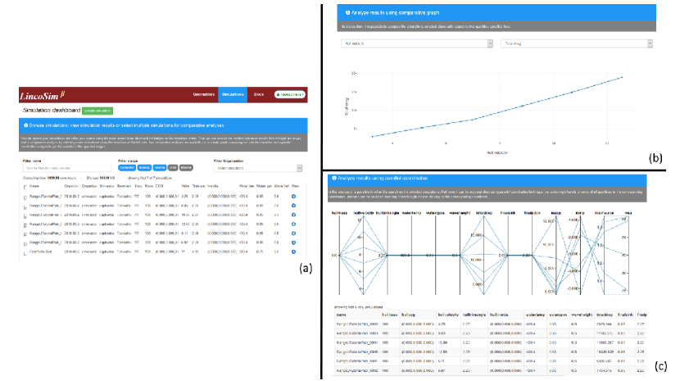Click hullvelocity column header in results table

point(448,315)
